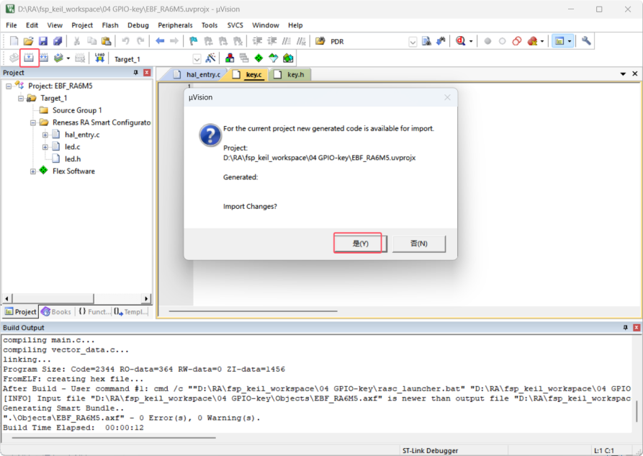Confirm import with the 是(Y) button
The width and height of the screenshot is (643, 456).
[361, 243]
